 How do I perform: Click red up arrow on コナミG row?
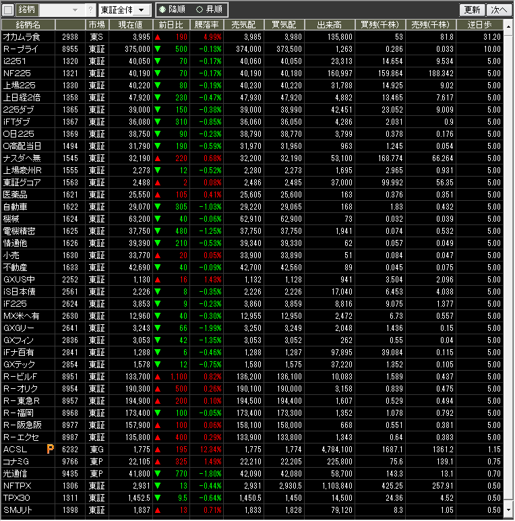pos(158,462)
